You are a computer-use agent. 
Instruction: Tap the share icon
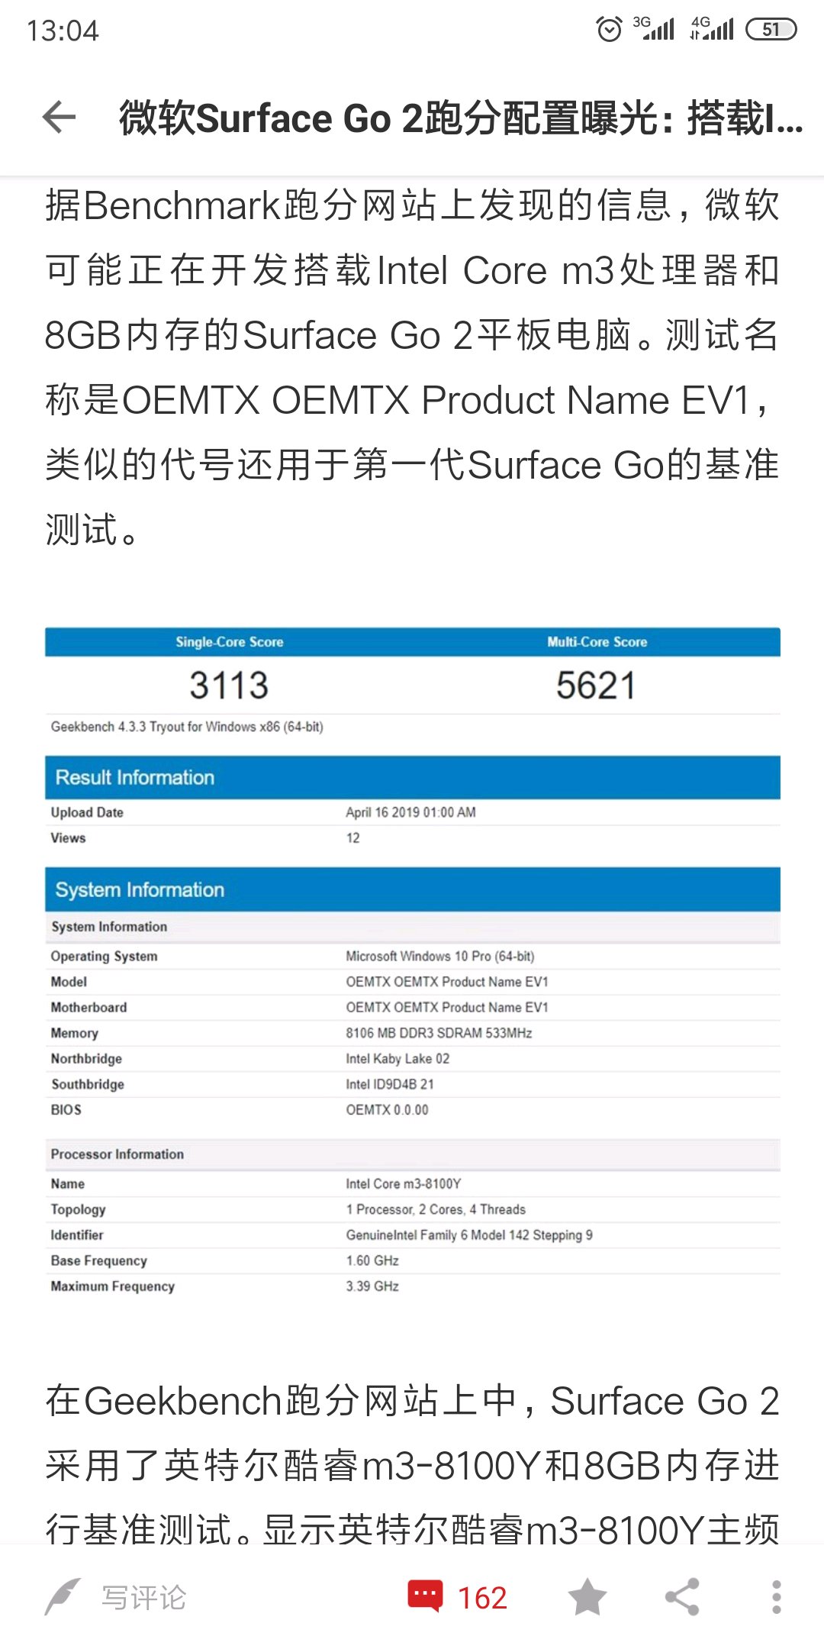tap(682, 1597)
